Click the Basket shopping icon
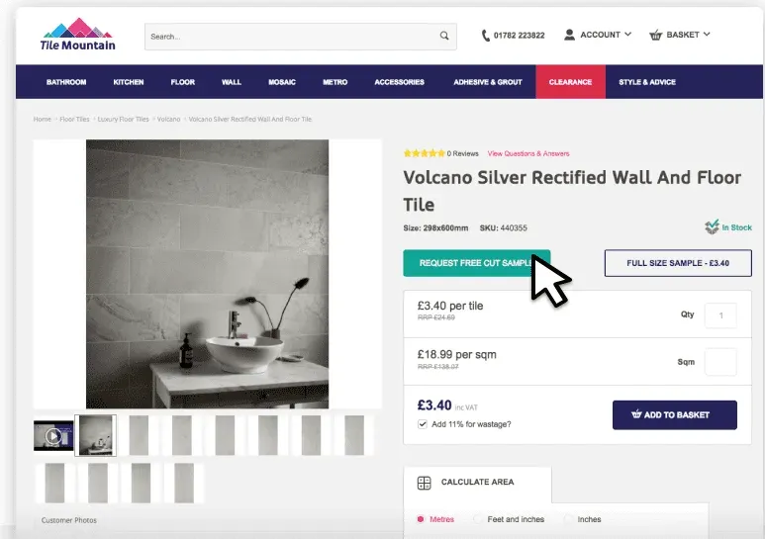765x539 pixels. pos(655,36)
